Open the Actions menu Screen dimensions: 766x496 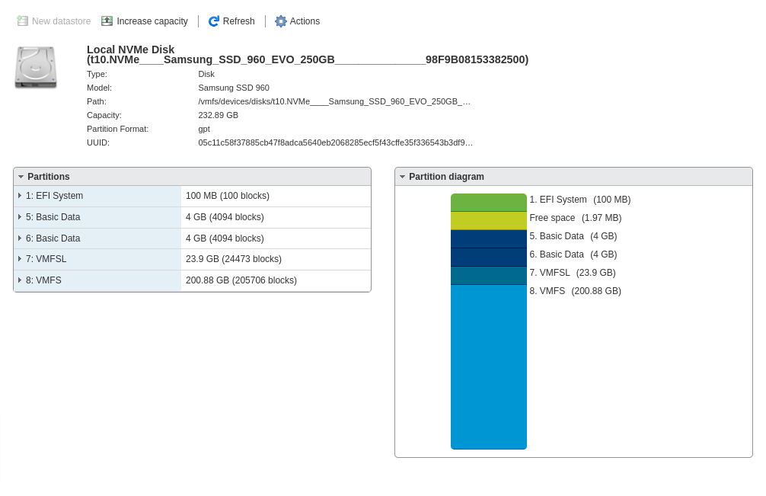click(305, 21)
